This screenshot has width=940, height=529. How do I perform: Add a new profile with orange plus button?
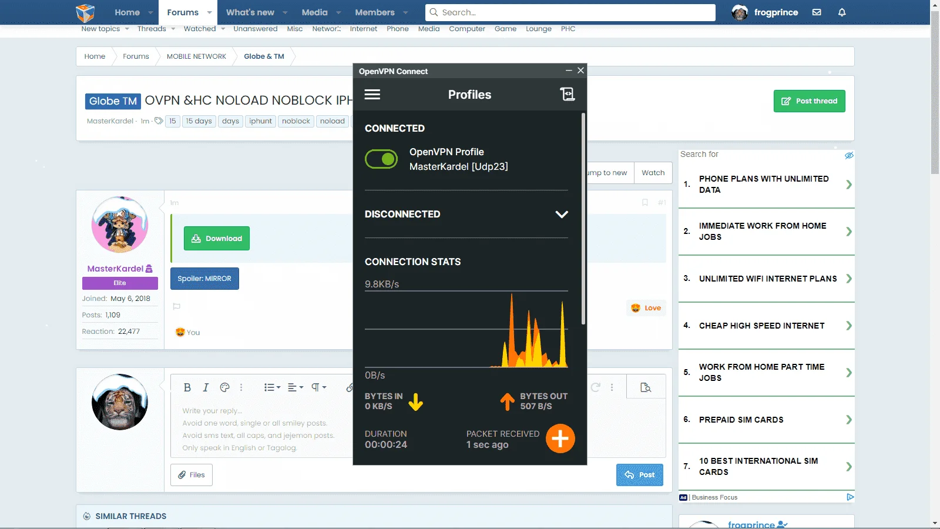point(560,438)
